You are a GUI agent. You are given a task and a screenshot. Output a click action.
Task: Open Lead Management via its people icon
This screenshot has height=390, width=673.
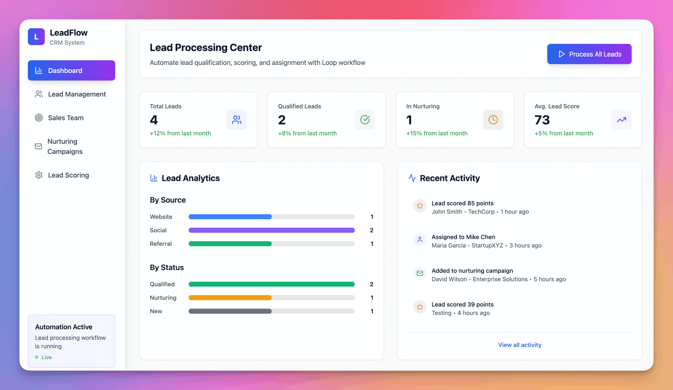[x=39, y=94]
